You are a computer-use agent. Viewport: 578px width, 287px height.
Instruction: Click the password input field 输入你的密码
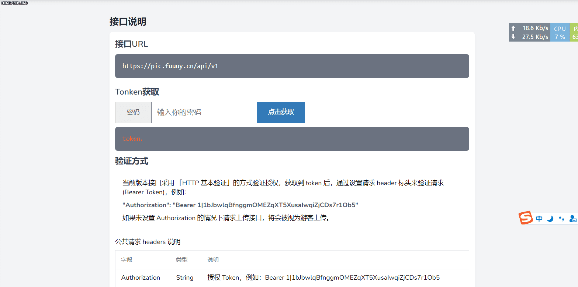201,112
